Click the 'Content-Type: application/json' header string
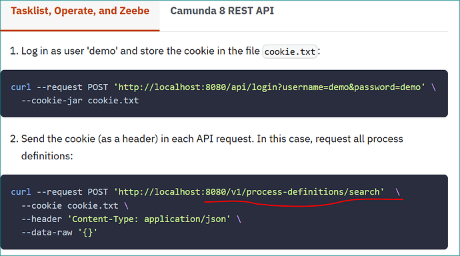Screen dimensions: 460x256 point(149,219)
